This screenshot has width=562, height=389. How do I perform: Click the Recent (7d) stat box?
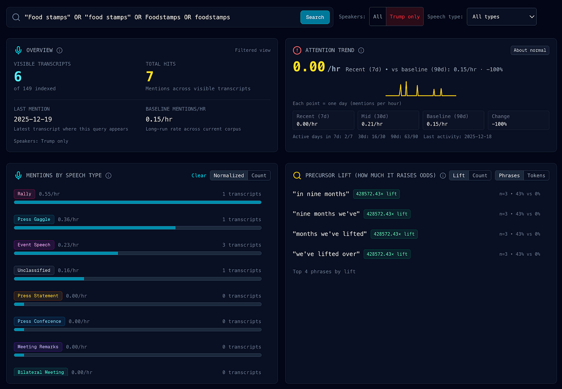[x=323, y=120]
